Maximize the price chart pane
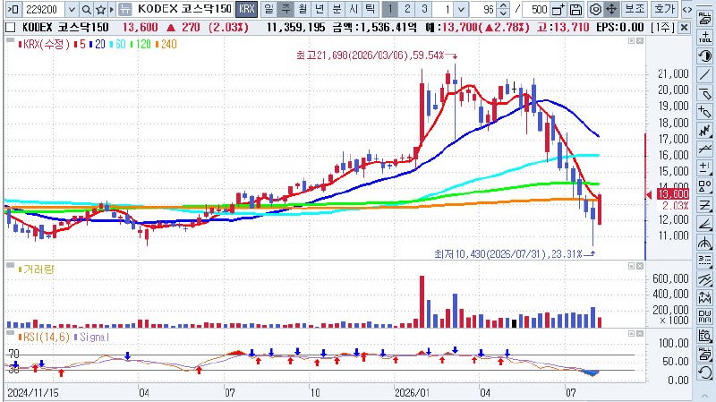The image size is (716, 402). (632, 41)
